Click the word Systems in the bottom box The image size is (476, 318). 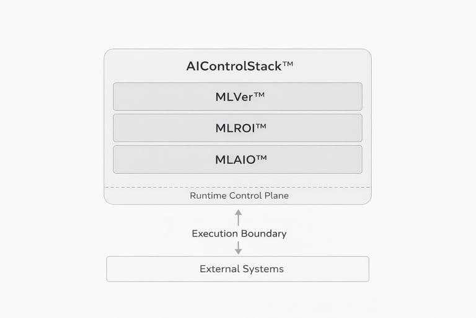point(263,269)
